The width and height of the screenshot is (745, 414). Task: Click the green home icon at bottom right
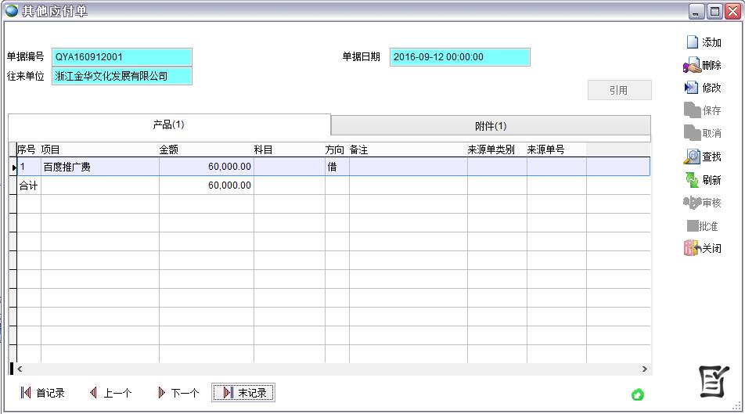pos(637,394)
